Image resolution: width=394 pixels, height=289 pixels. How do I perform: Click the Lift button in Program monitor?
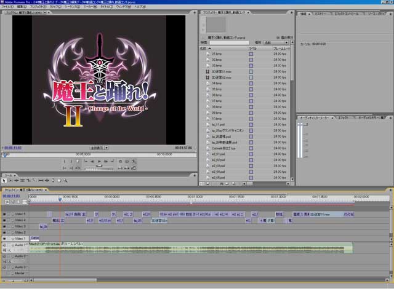[x=120, y=168]
